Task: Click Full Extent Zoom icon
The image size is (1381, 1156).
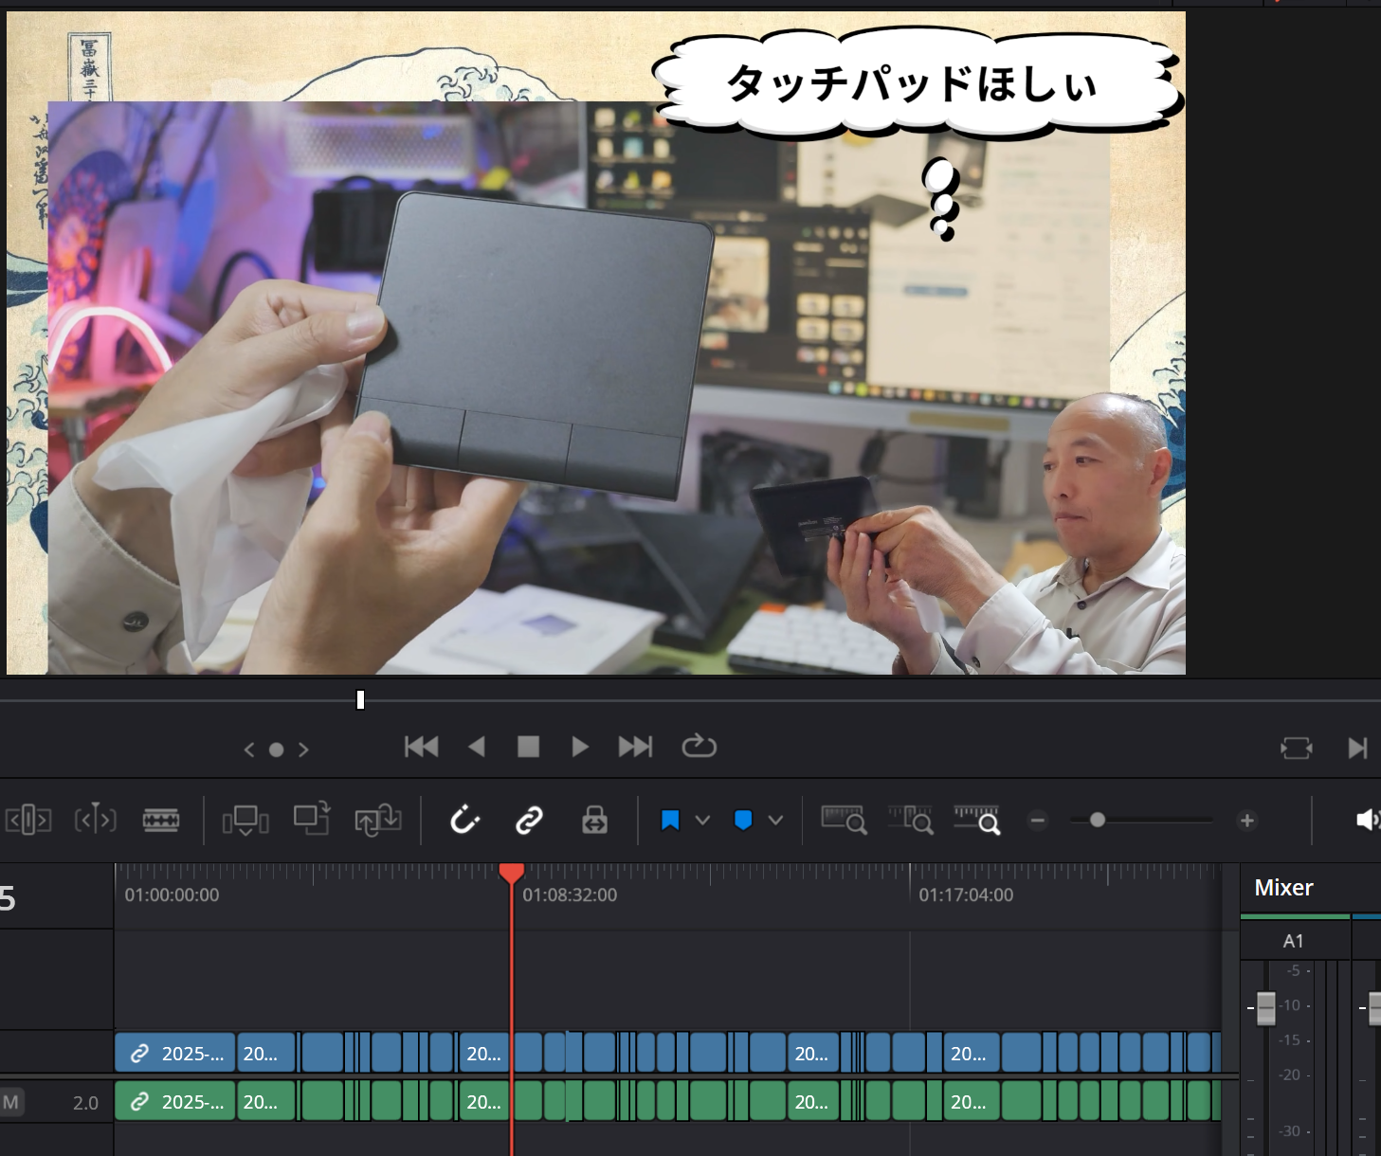Action: coord(844,820)
